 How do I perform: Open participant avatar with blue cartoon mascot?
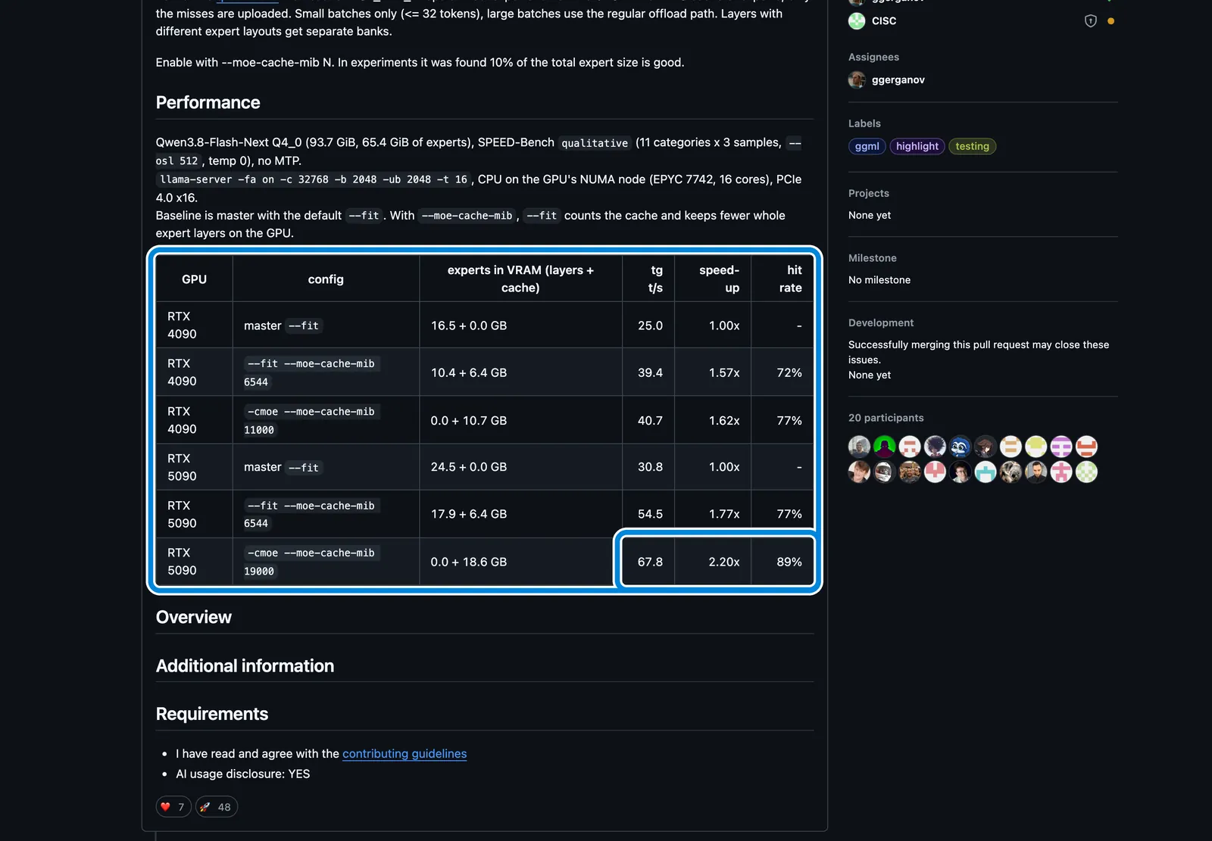(x=960, y=447)
